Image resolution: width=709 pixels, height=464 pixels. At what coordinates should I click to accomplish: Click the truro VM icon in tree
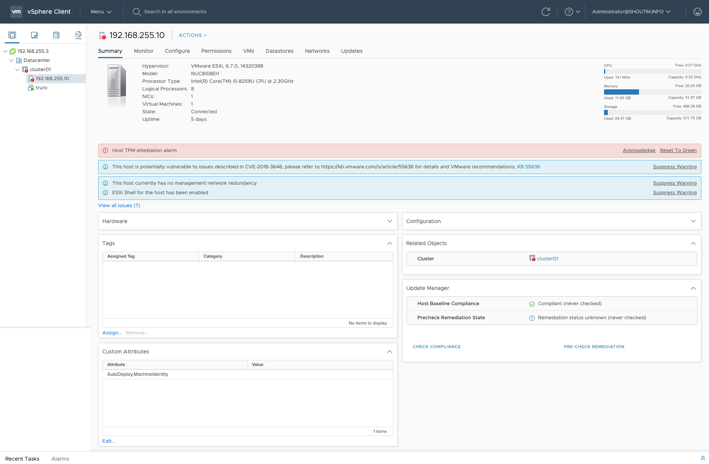(31, 88)
